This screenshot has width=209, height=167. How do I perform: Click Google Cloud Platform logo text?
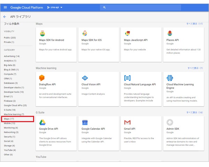point(27,7)
